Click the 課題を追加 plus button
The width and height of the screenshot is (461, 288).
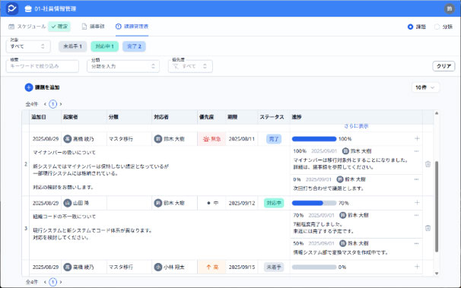[29, 87]
